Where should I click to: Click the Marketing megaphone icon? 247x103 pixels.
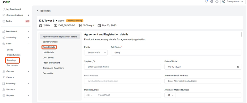pos(4,38)
